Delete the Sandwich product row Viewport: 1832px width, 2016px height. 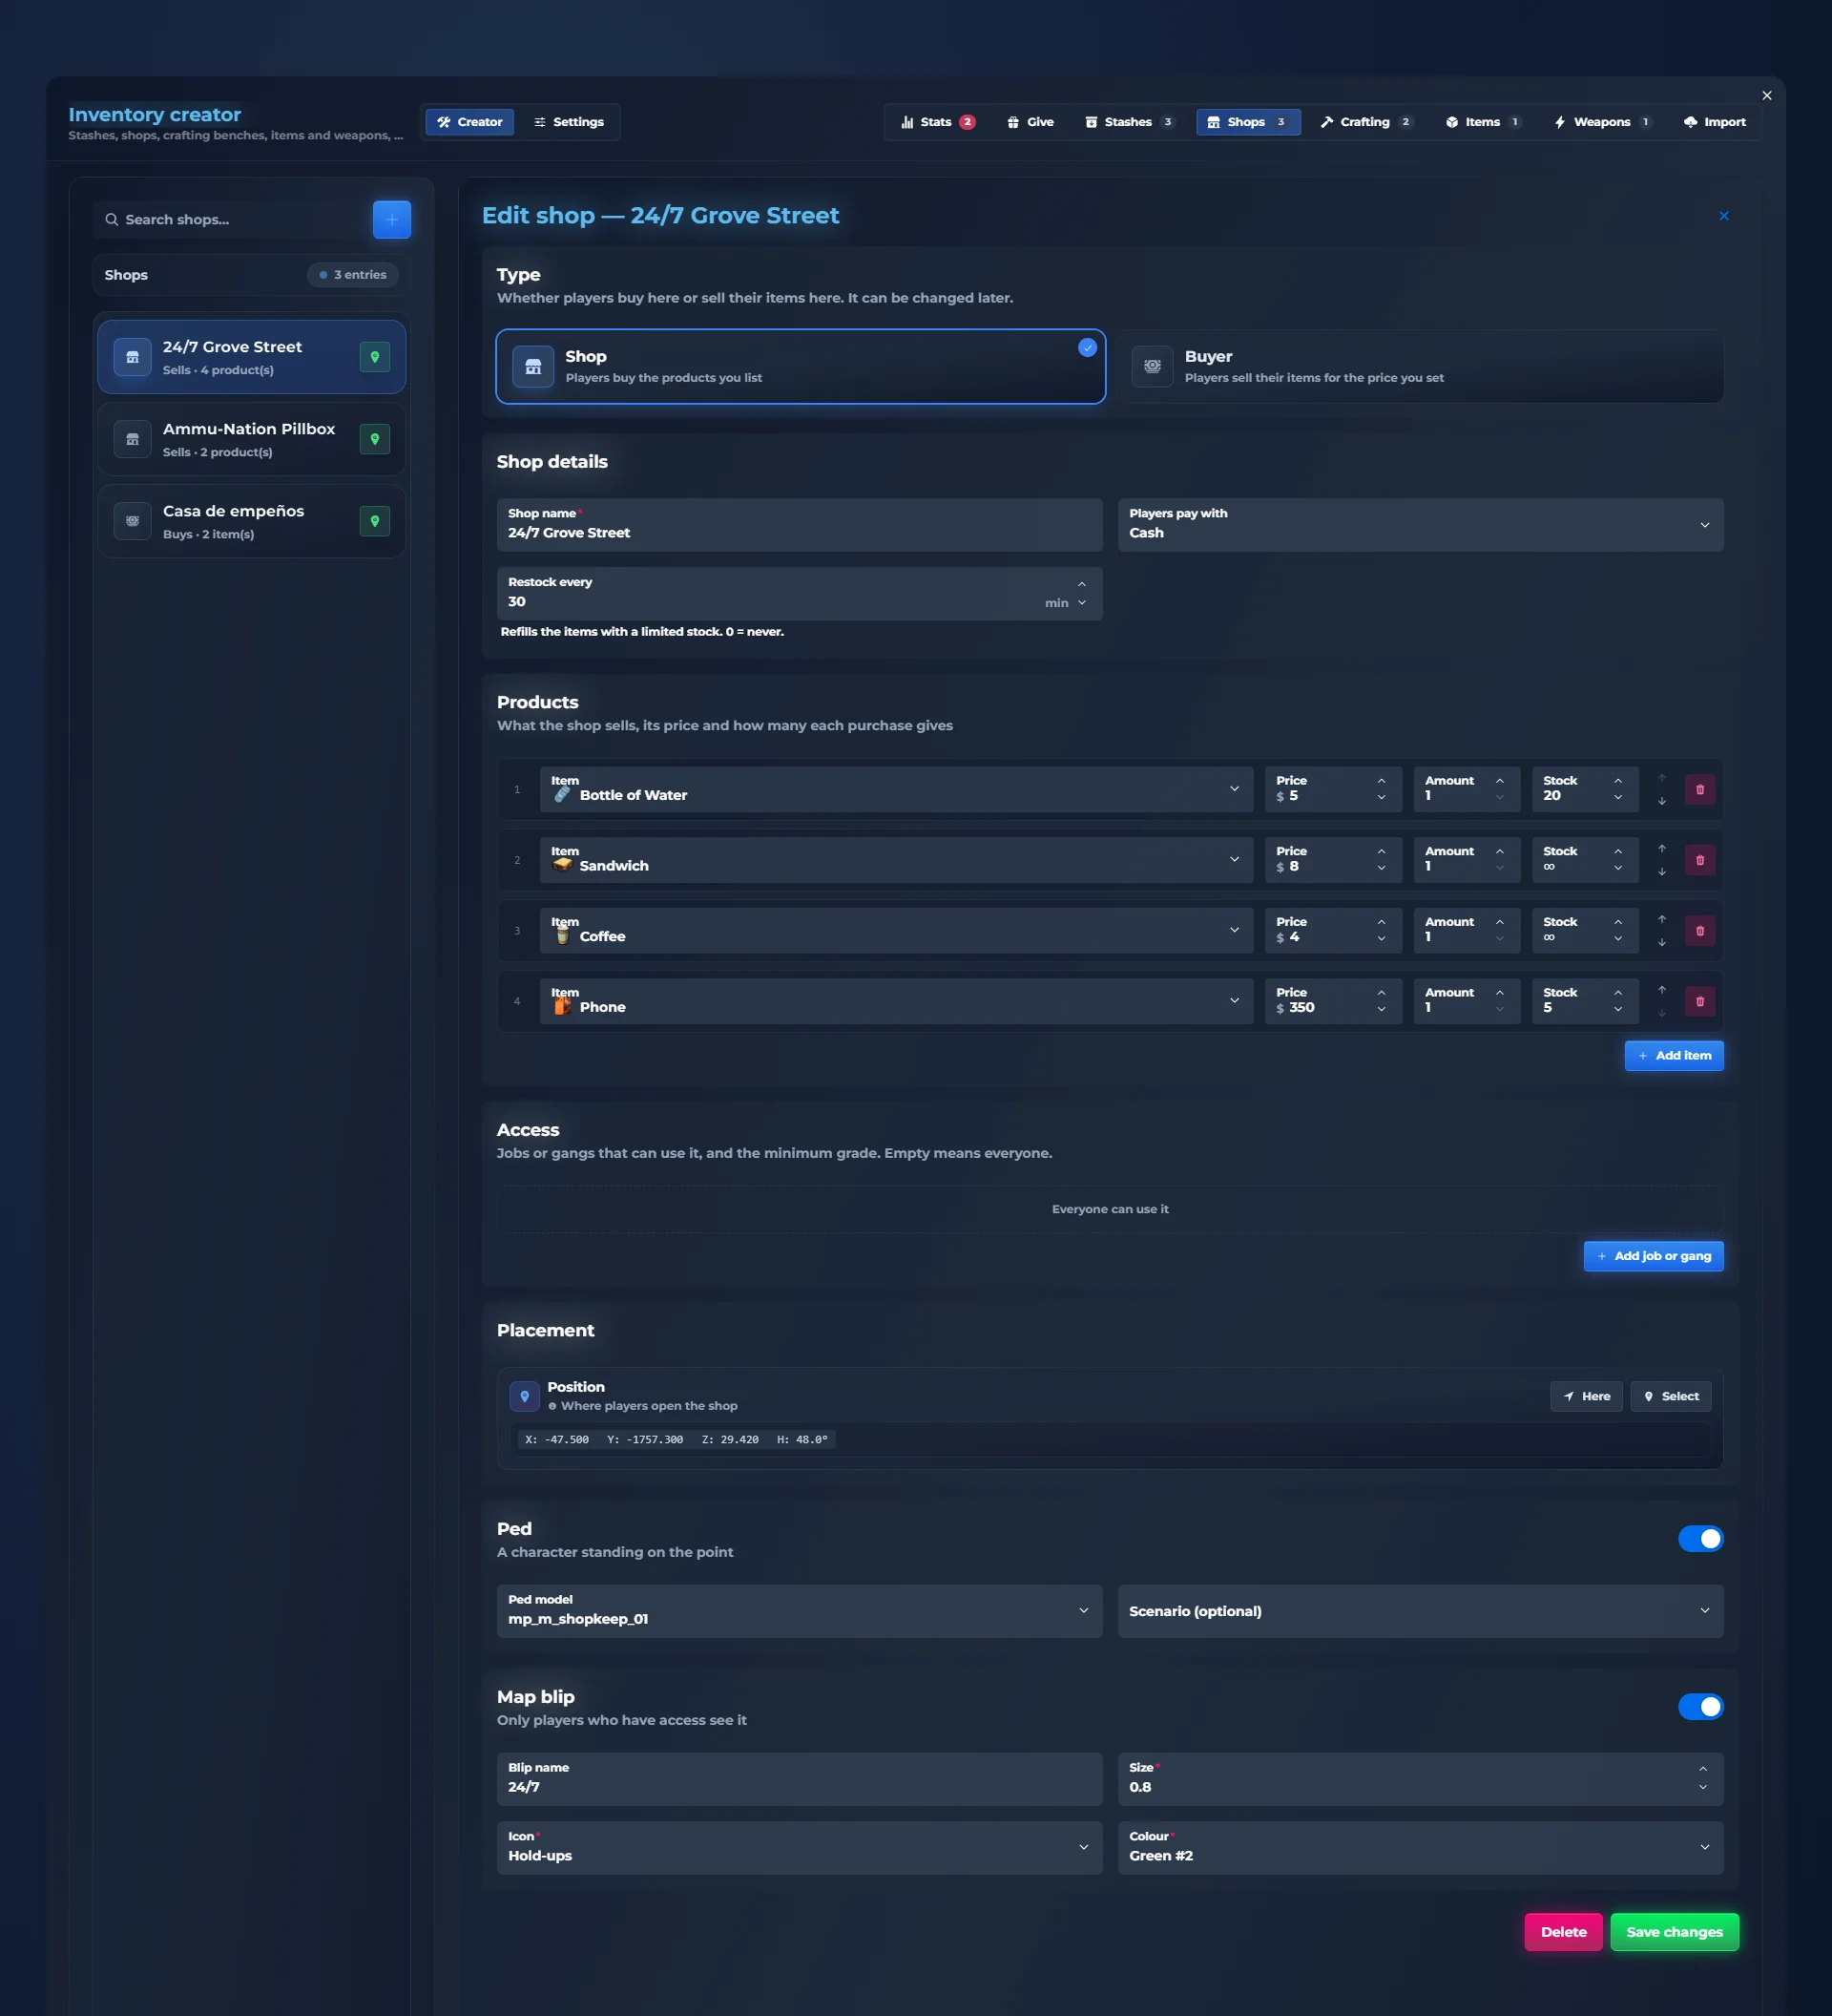tap(1699, 860)
